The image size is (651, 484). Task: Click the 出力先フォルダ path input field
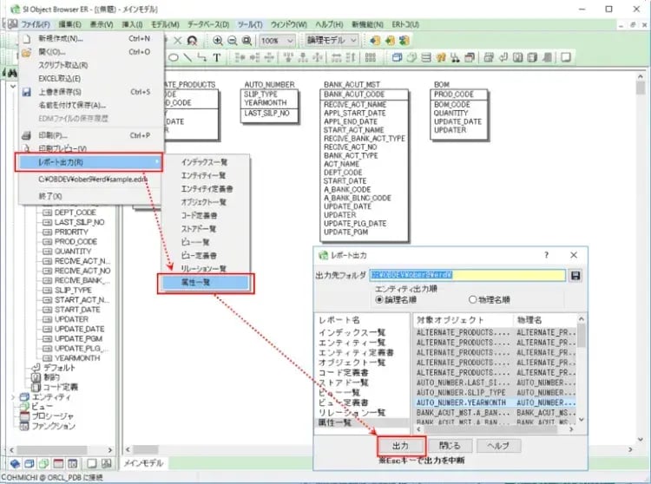(469, 275)
